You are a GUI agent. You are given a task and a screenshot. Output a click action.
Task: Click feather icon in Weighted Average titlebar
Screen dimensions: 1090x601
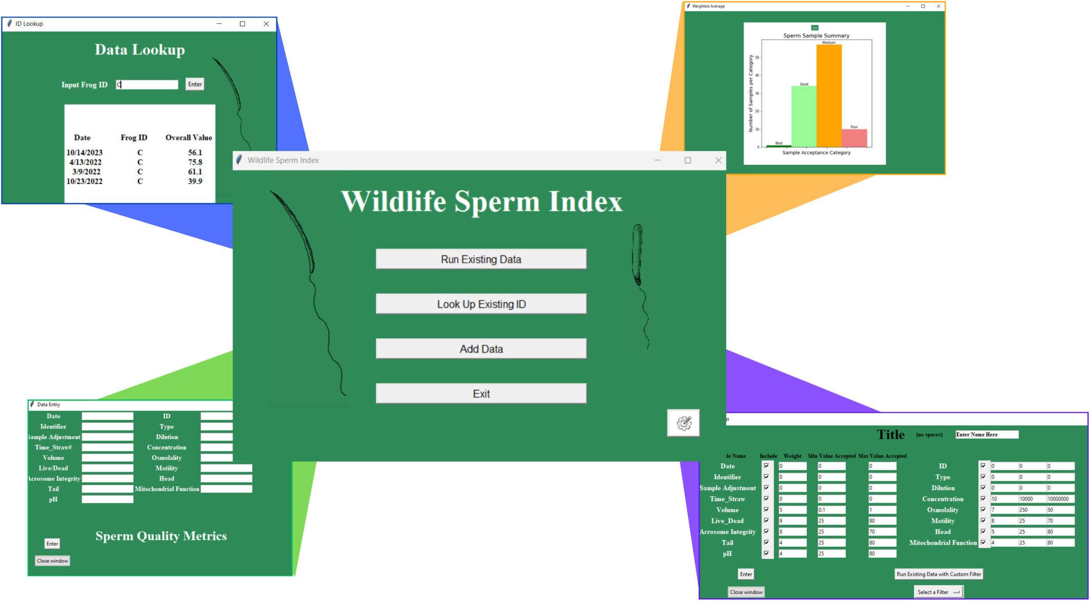point(688,6)
